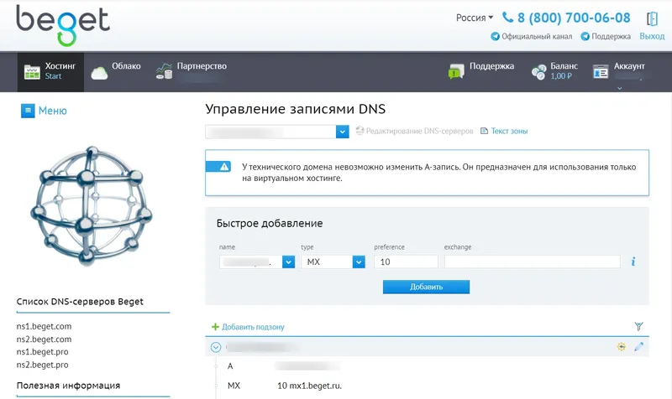The image size is (672, 399).
Task: Click Telegram icon beside header Поддержка
Action: click(585, 36)
